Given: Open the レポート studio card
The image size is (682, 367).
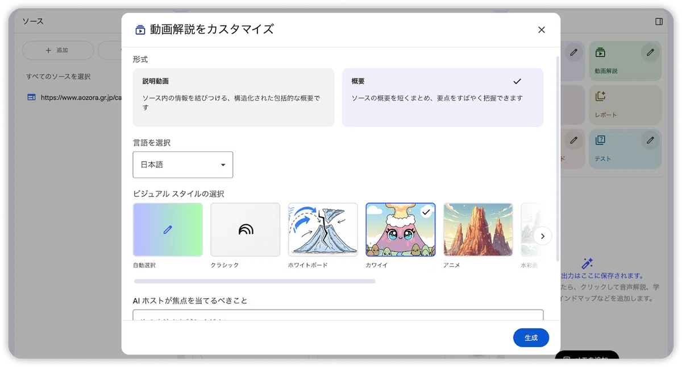Looking at the screenshot, I should (x=625, y=105).
